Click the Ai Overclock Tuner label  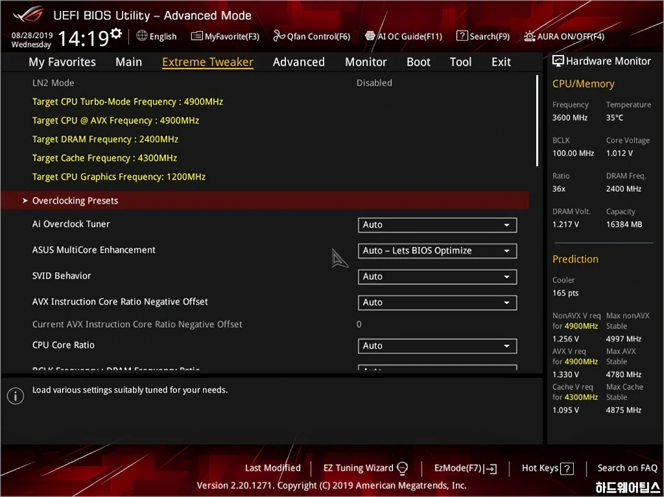pos(71,224)
